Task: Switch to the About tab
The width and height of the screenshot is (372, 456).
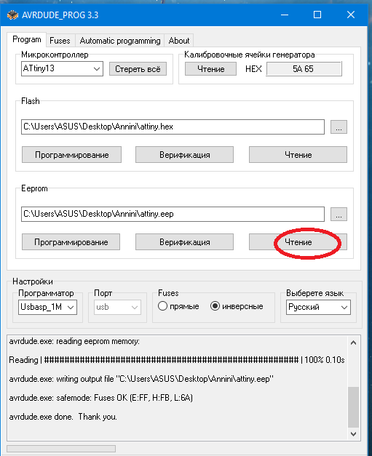Action: (x=179, y=41)
